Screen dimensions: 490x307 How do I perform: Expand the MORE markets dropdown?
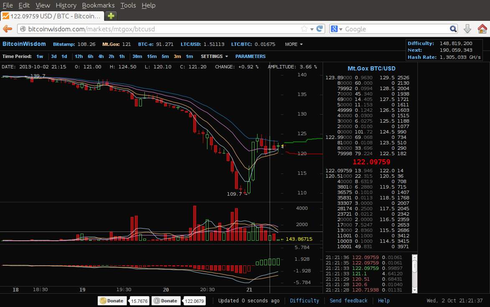point(294,44)
